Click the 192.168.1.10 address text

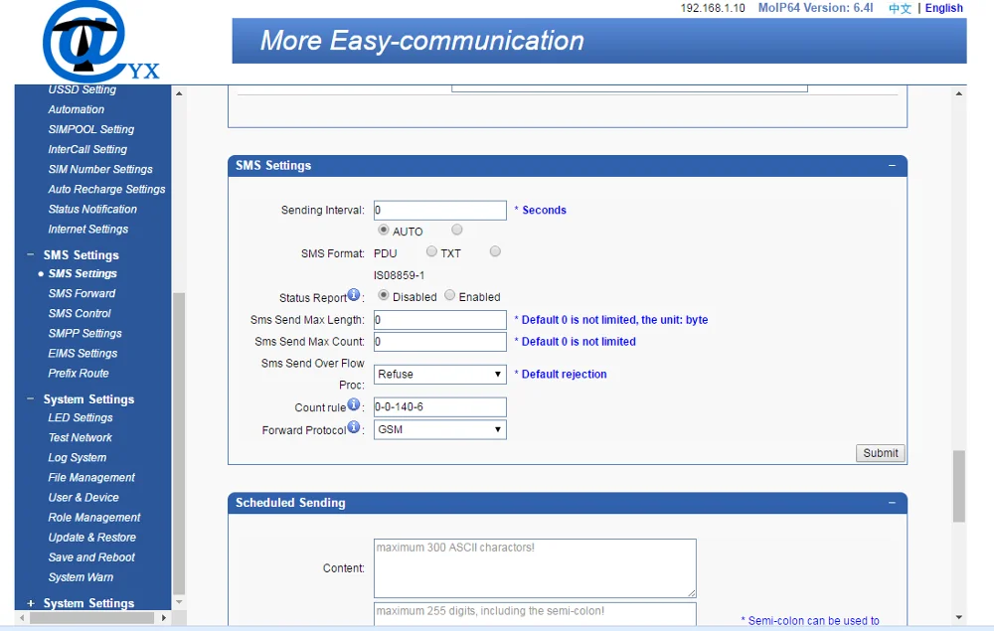tap(713, 8)
